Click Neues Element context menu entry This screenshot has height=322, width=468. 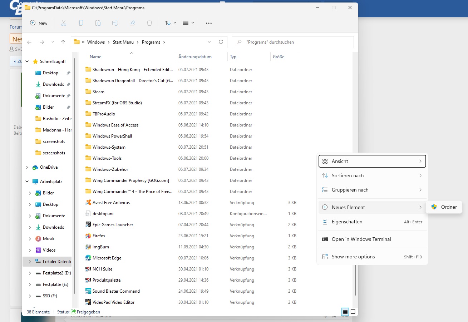372,207
